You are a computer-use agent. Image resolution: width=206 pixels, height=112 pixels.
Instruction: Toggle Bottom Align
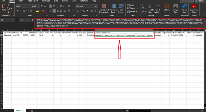click(57, 6)
